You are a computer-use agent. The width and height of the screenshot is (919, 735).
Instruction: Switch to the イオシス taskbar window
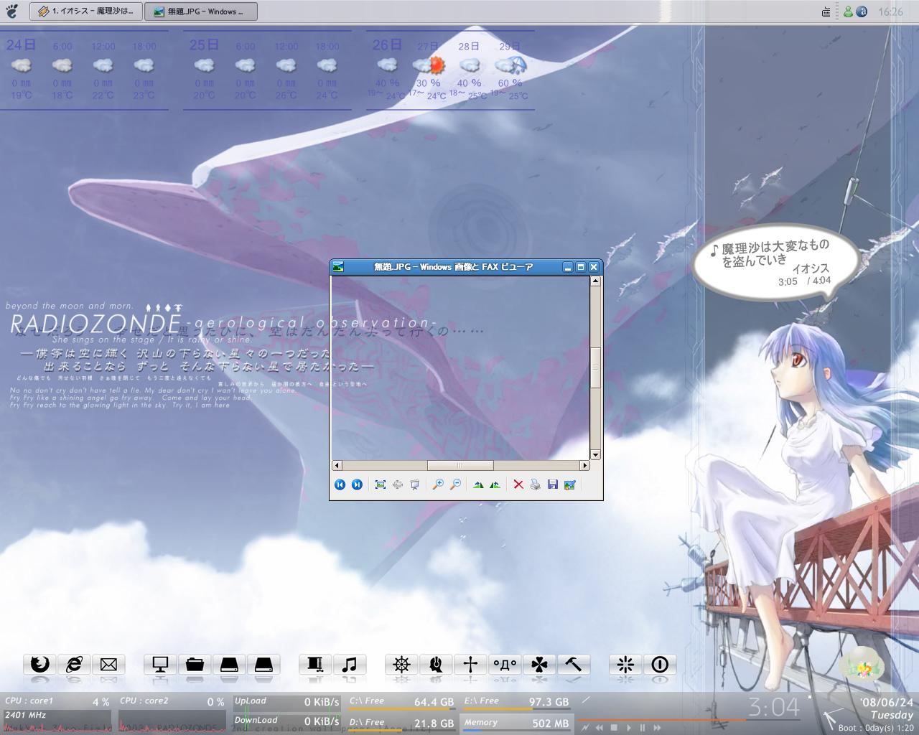pyautogui.click(x=86, y=11)
